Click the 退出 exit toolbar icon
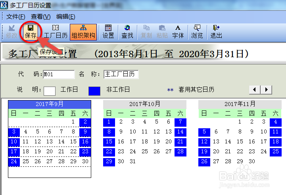Image resolution: width=286 pixels, height=195 pixels. click(216, 32)
